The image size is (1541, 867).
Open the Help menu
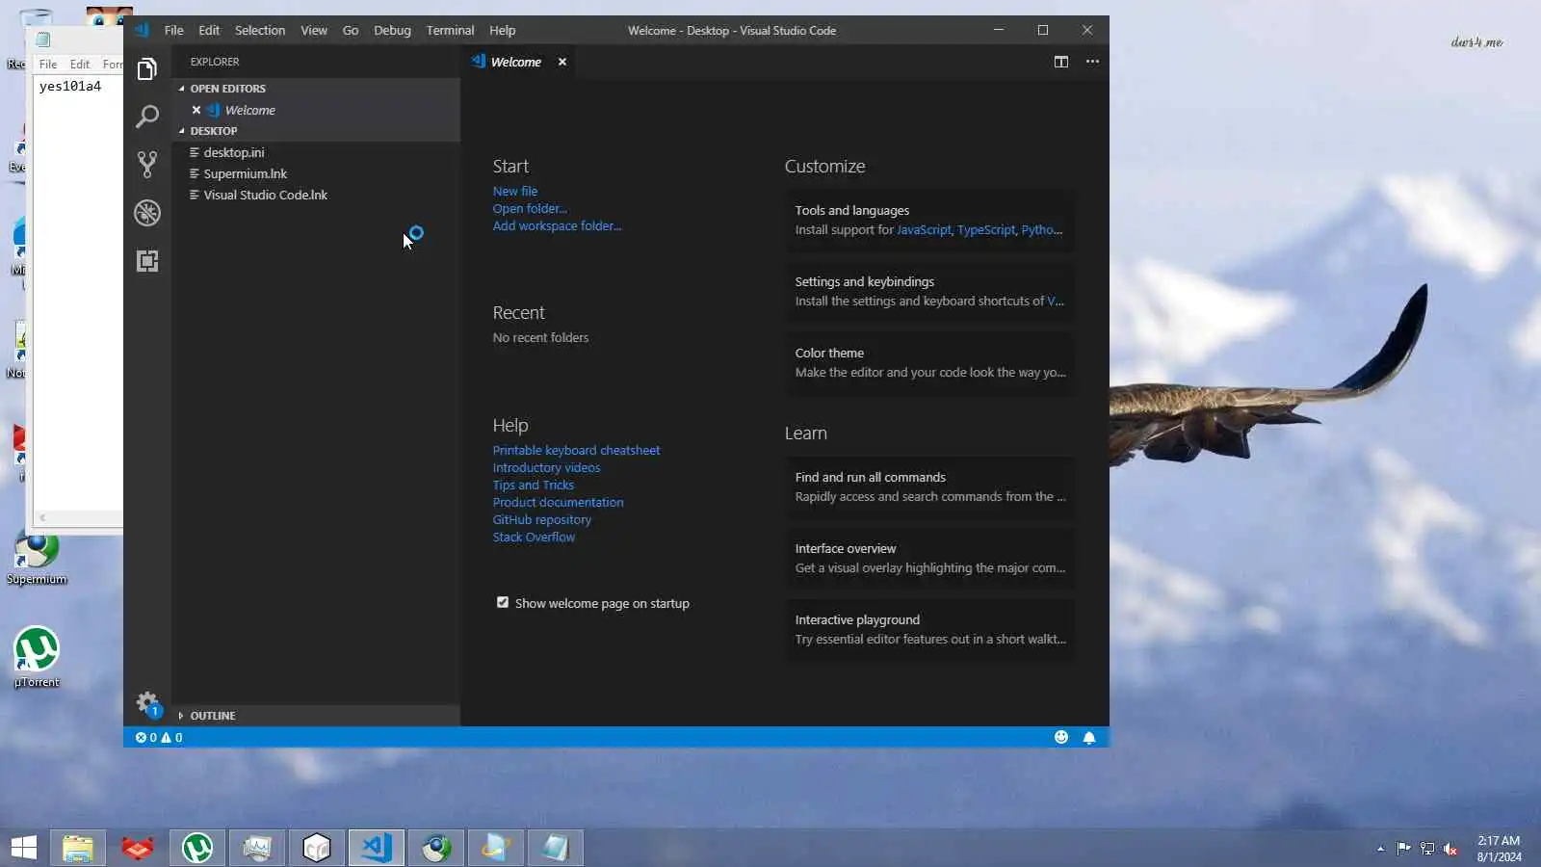pos(502,30)
